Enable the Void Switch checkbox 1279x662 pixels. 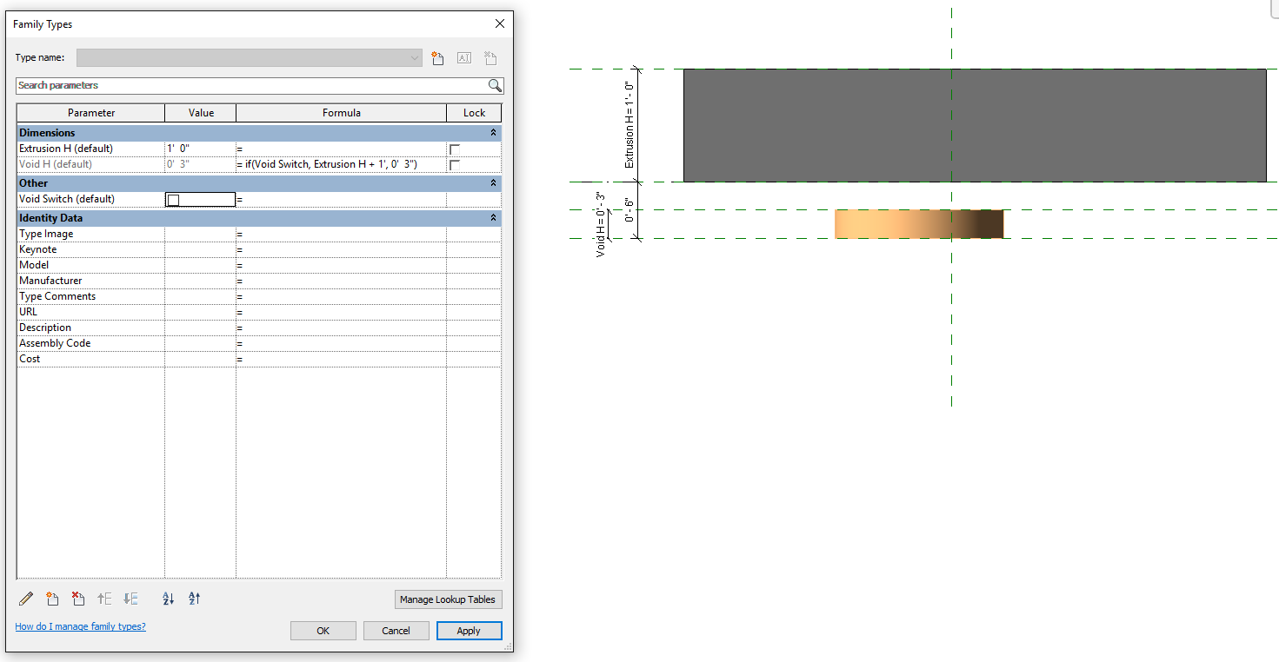(x=172, y=199)
